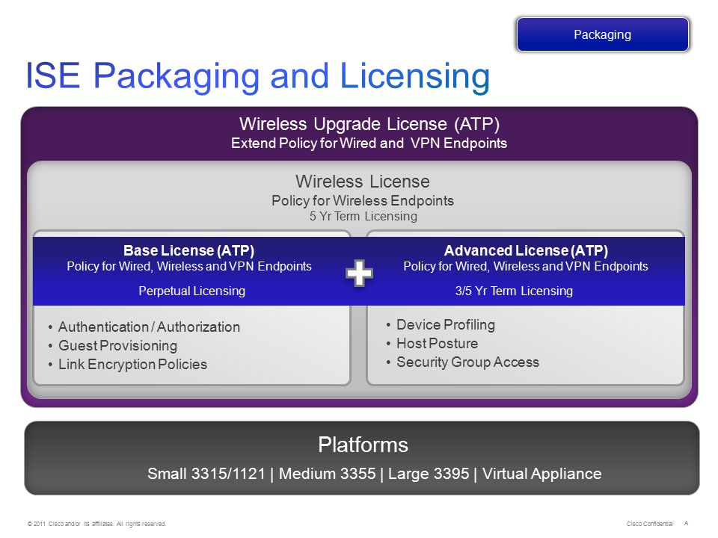
Task: Click Policy line under Base License
Action: point(189,266)
